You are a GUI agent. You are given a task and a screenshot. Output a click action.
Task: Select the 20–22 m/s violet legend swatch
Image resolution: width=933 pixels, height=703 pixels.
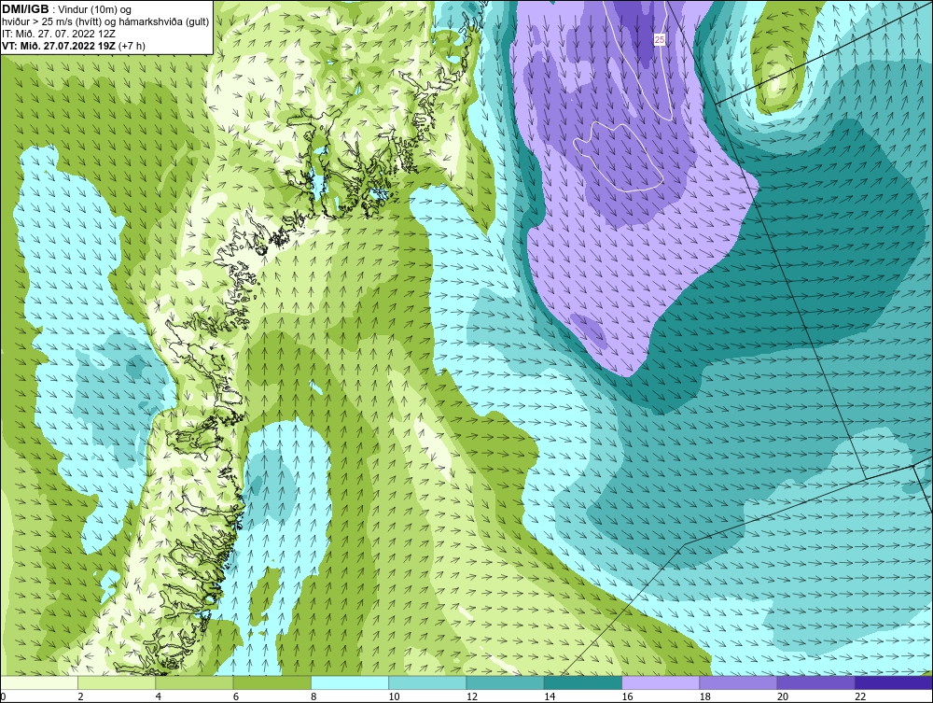(815, 682)
